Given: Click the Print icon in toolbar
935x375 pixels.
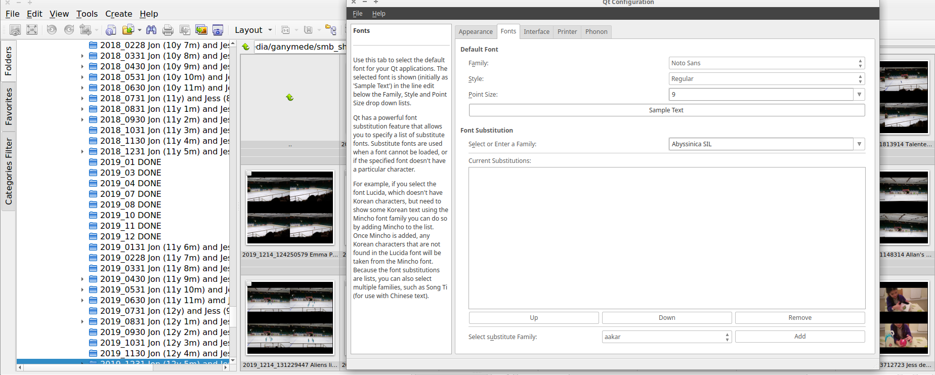Looking at the screenshot, I should tap(168, 30).
